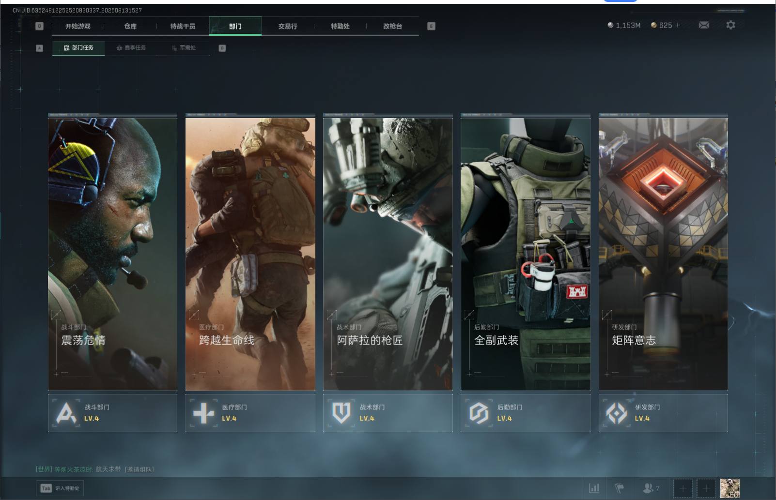Viewport: 776px width, 500px height.
Task: Click the 后勤部门 LV.4 level panel
Action: pos(526,413)
